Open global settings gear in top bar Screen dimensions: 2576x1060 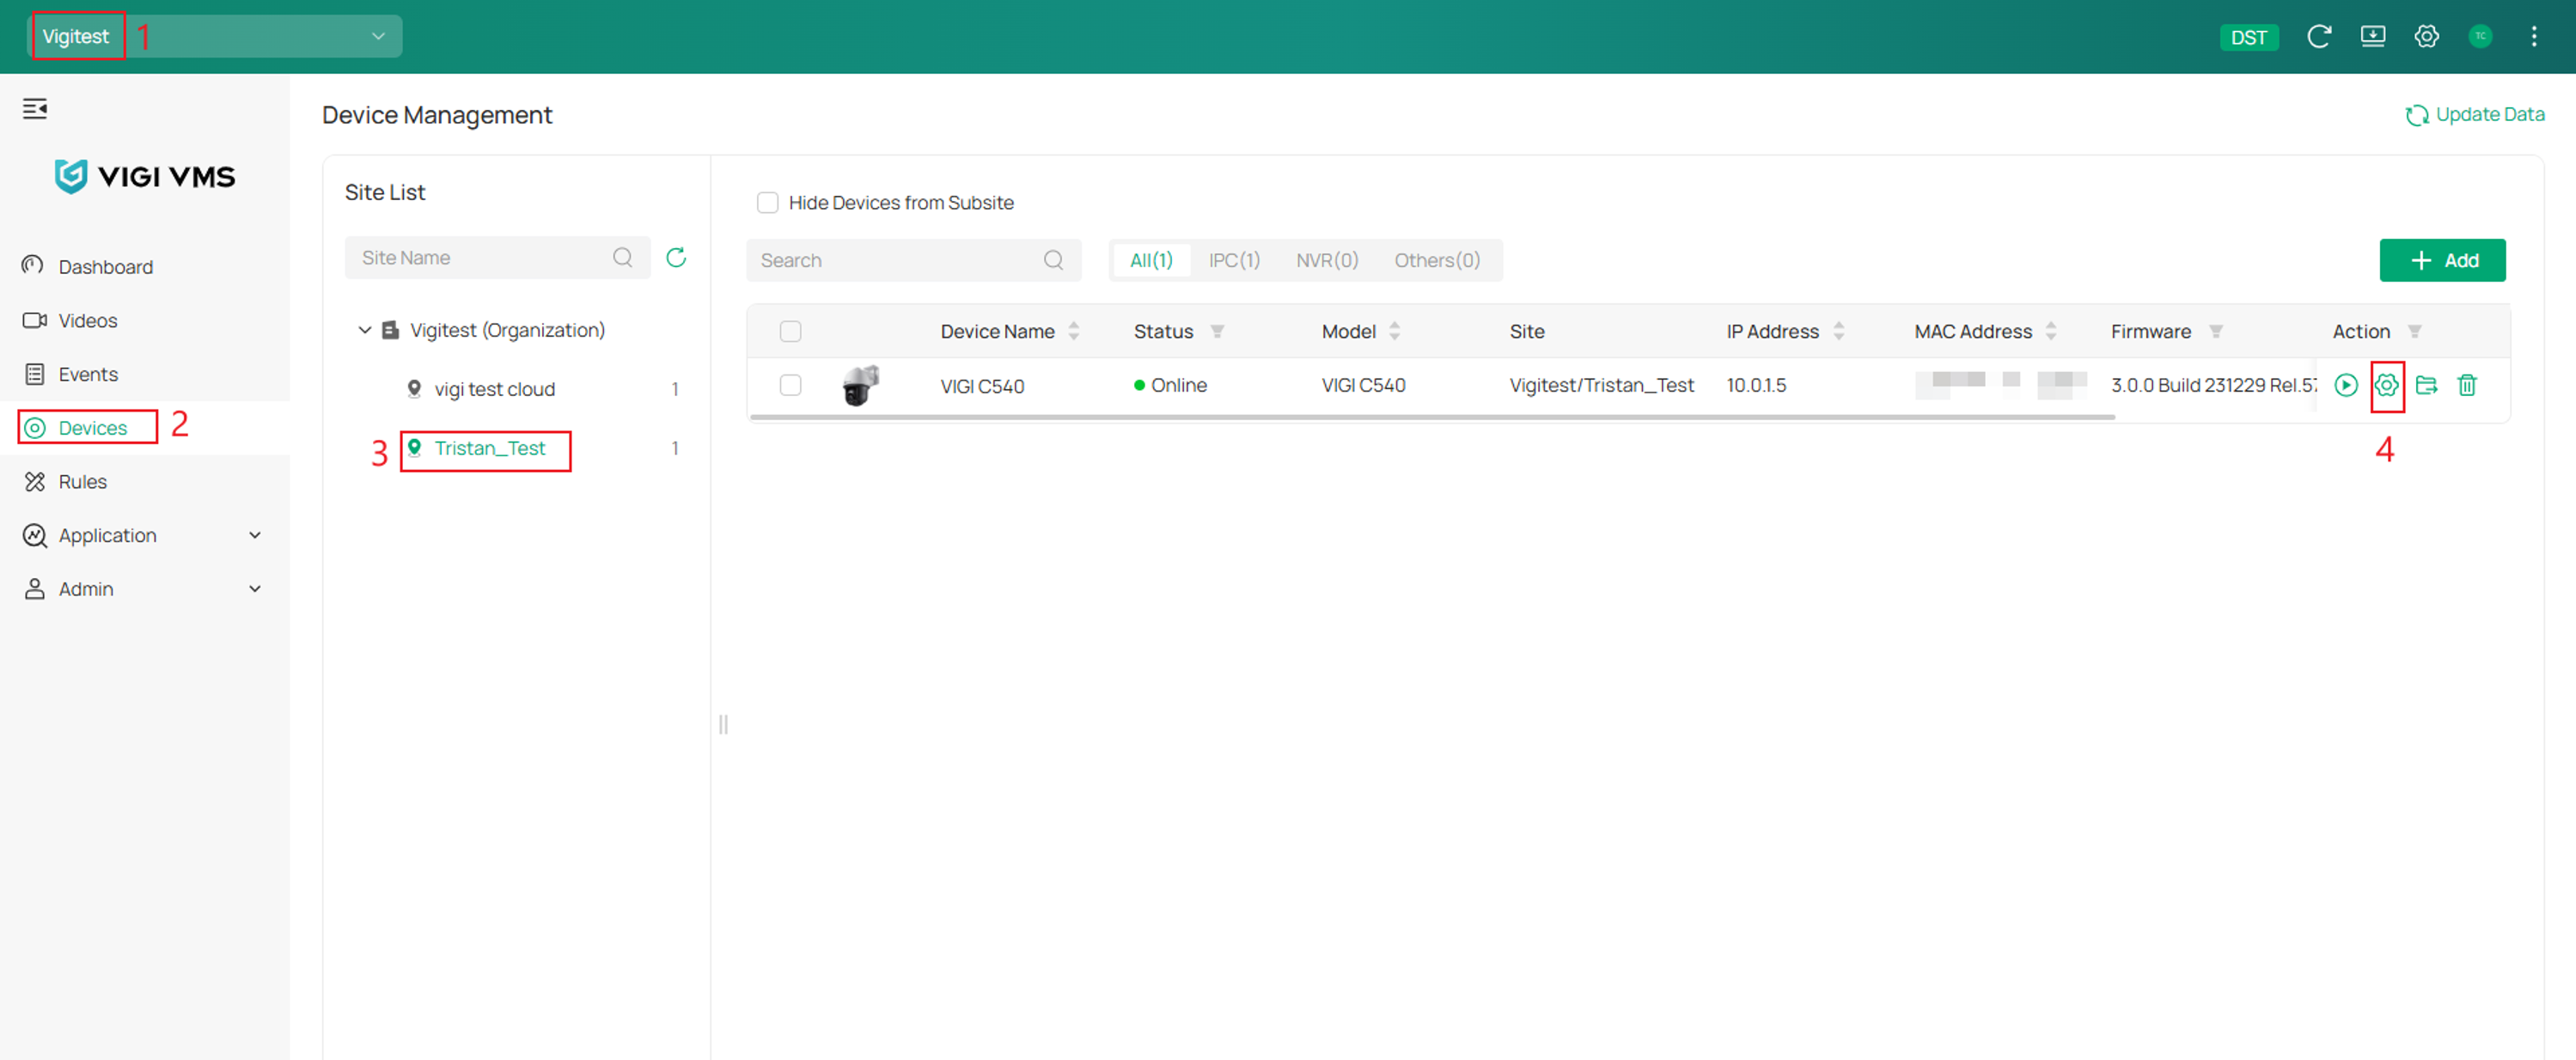[x=2427, y=36]
